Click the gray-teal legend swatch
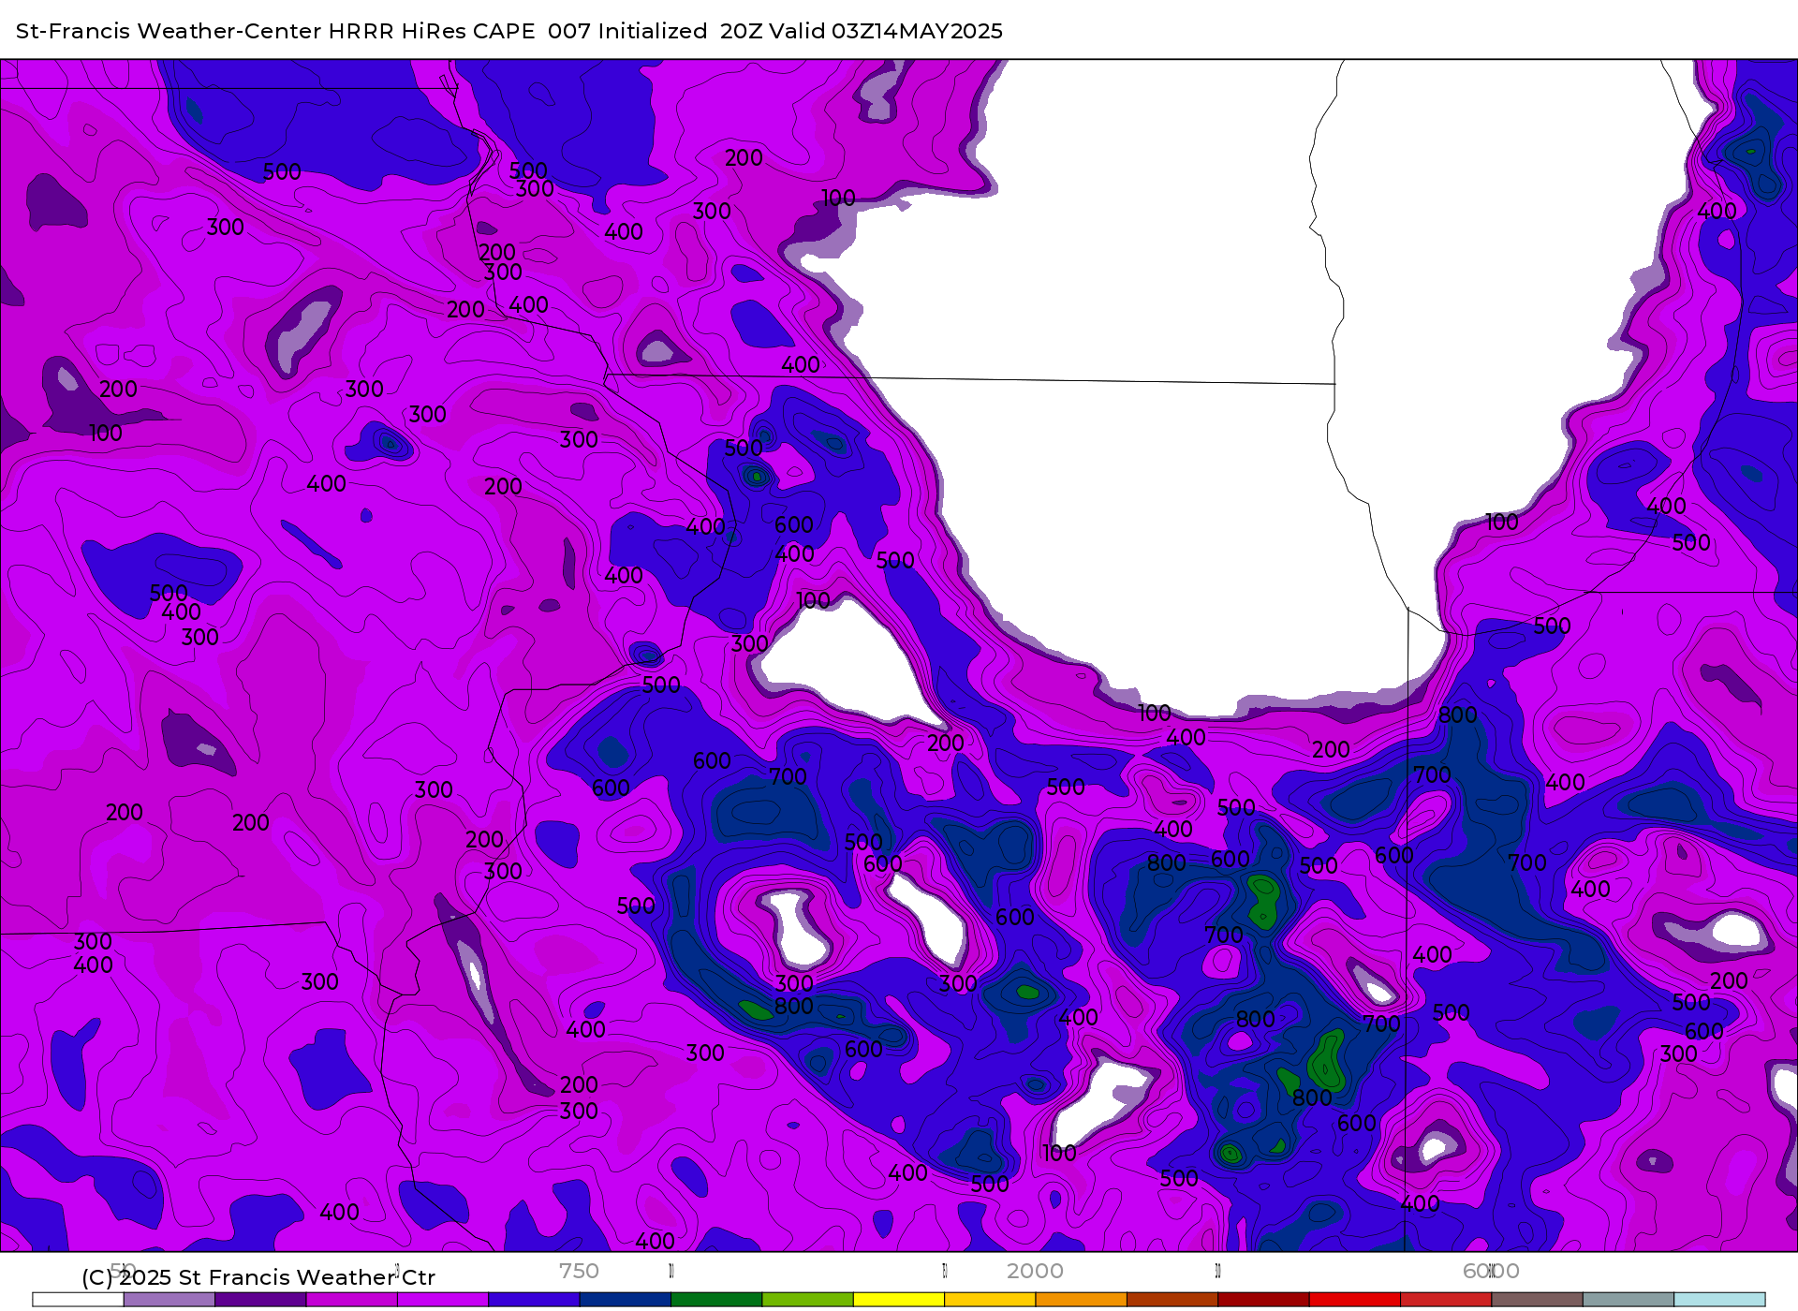 (1629, 1300)
